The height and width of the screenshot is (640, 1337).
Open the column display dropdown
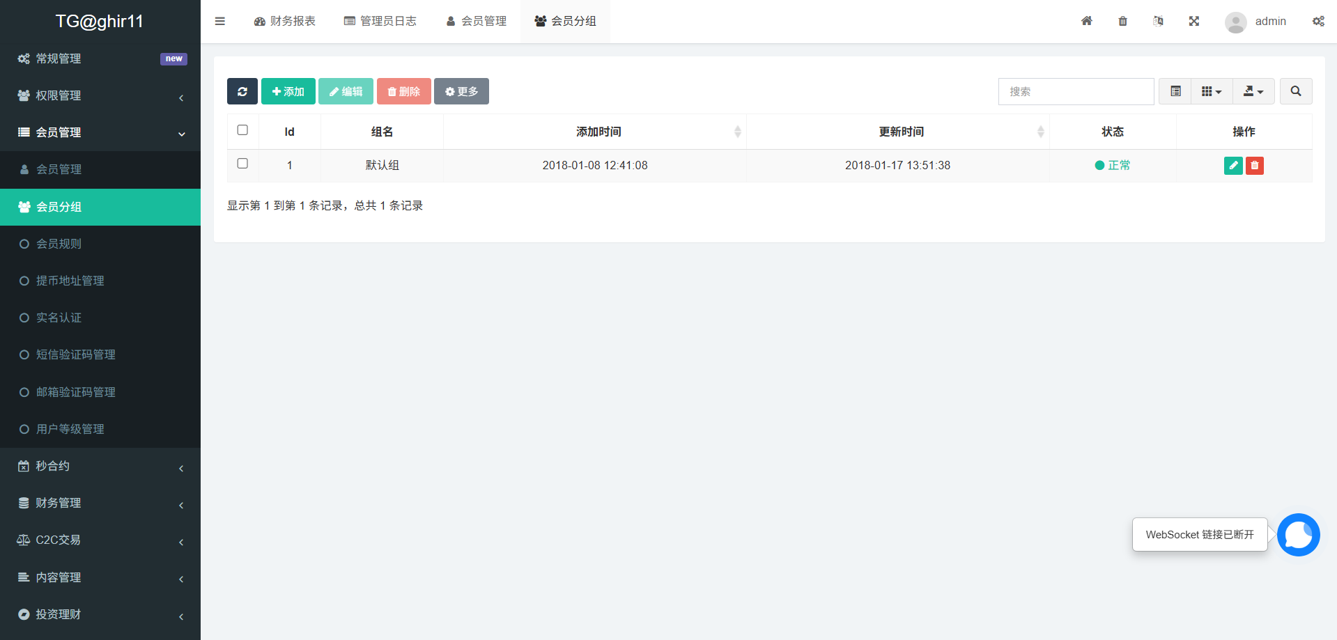[x=1212, y=91]
